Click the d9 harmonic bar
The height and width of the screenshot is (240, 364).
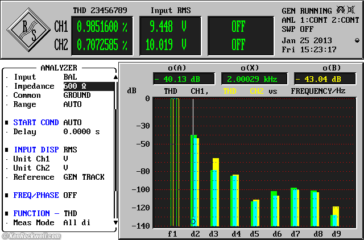tap(335, 216)
